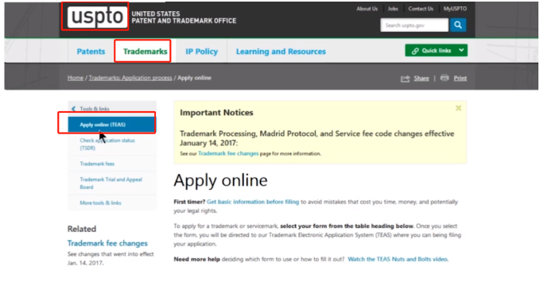Open Learning and Resources menu
540x286 pixels.
click(281, 52)
